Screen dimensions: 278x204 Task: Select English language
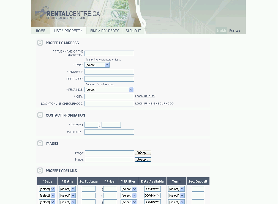tap(221, 31)
